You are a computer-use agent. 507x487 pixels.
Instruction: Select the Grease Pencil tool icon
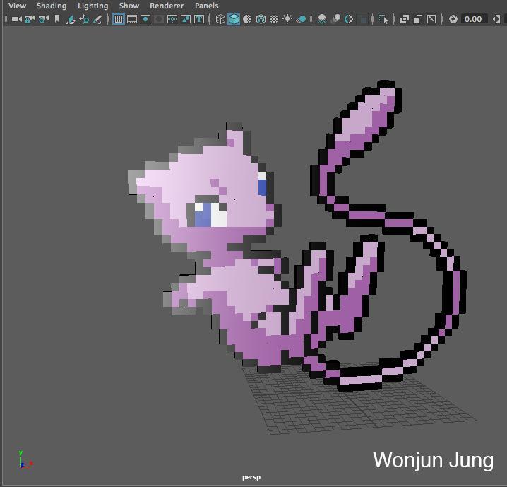tap(97, 19)
